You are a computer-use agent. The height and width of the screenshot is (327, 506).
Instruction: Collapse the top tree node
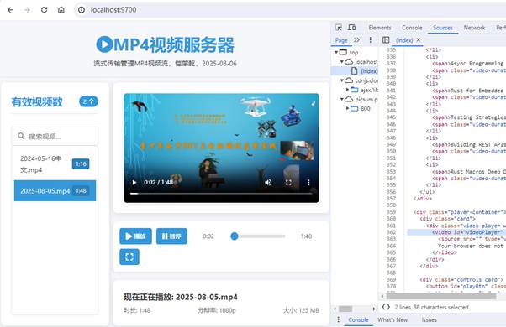point(336,52)
